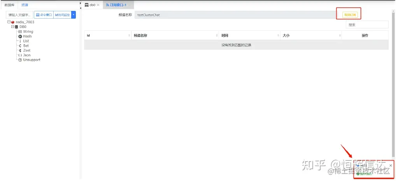Click the yellow 取消订阅 button
396x181 pixels.
point(350,15)
